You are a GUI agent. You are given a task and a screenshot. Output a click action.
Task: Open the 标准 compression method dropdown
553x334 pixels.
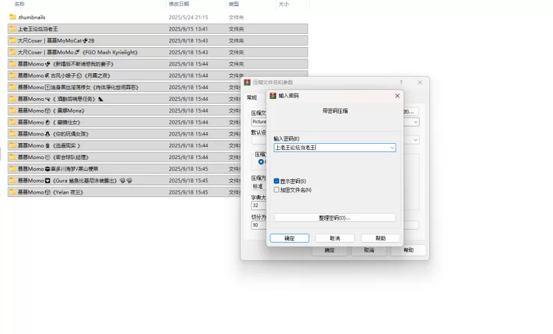point(259,186)
